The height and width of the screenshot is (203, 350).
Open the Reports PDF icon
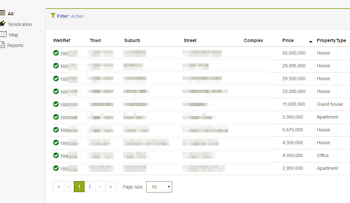pos(2,45)
